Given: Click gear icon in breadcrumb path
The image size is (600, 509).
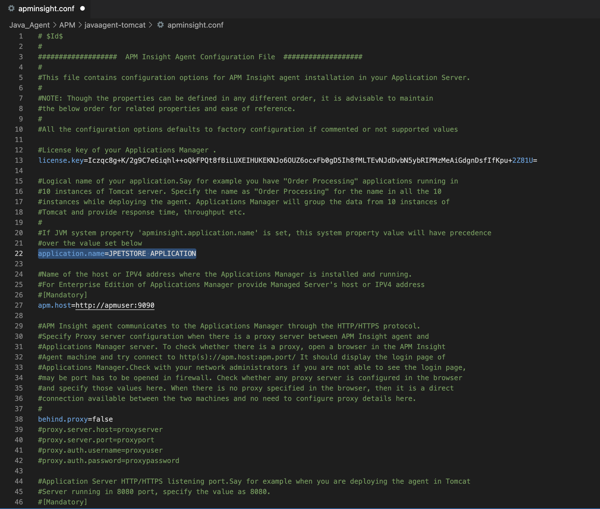Looking at the screenshot, I should (x=160, y=25).
